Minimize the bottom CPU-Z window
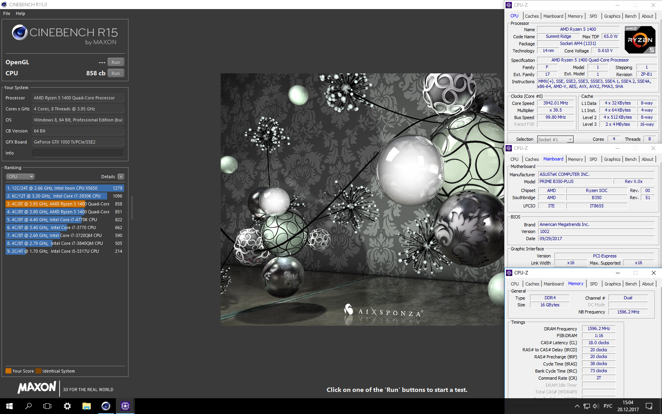The height and width of the screenshot is (414, 662). pos(618,273)
